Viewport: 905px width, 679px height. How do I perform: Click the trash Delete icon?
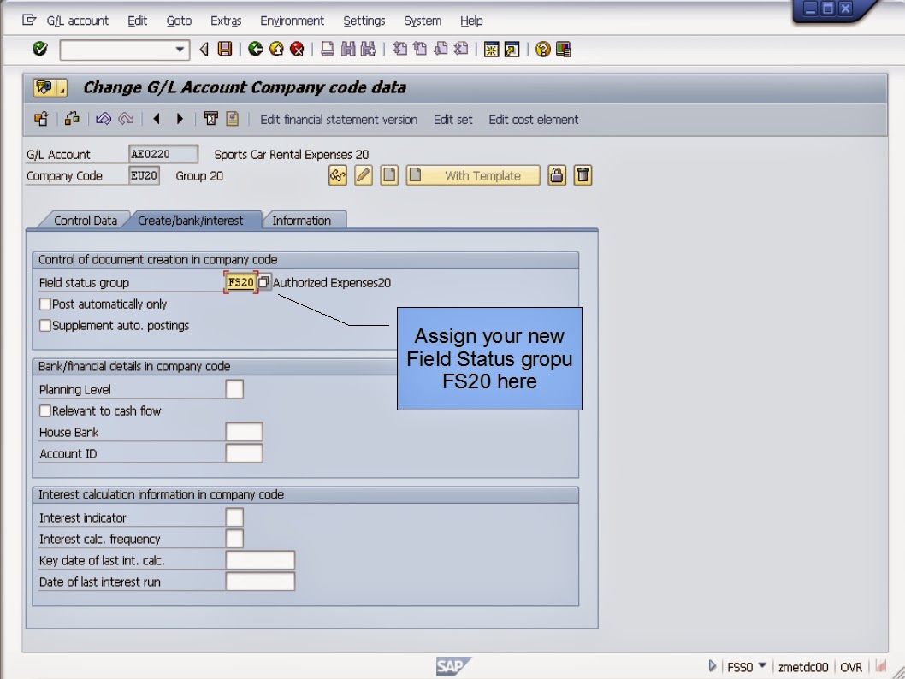(583, 175)
